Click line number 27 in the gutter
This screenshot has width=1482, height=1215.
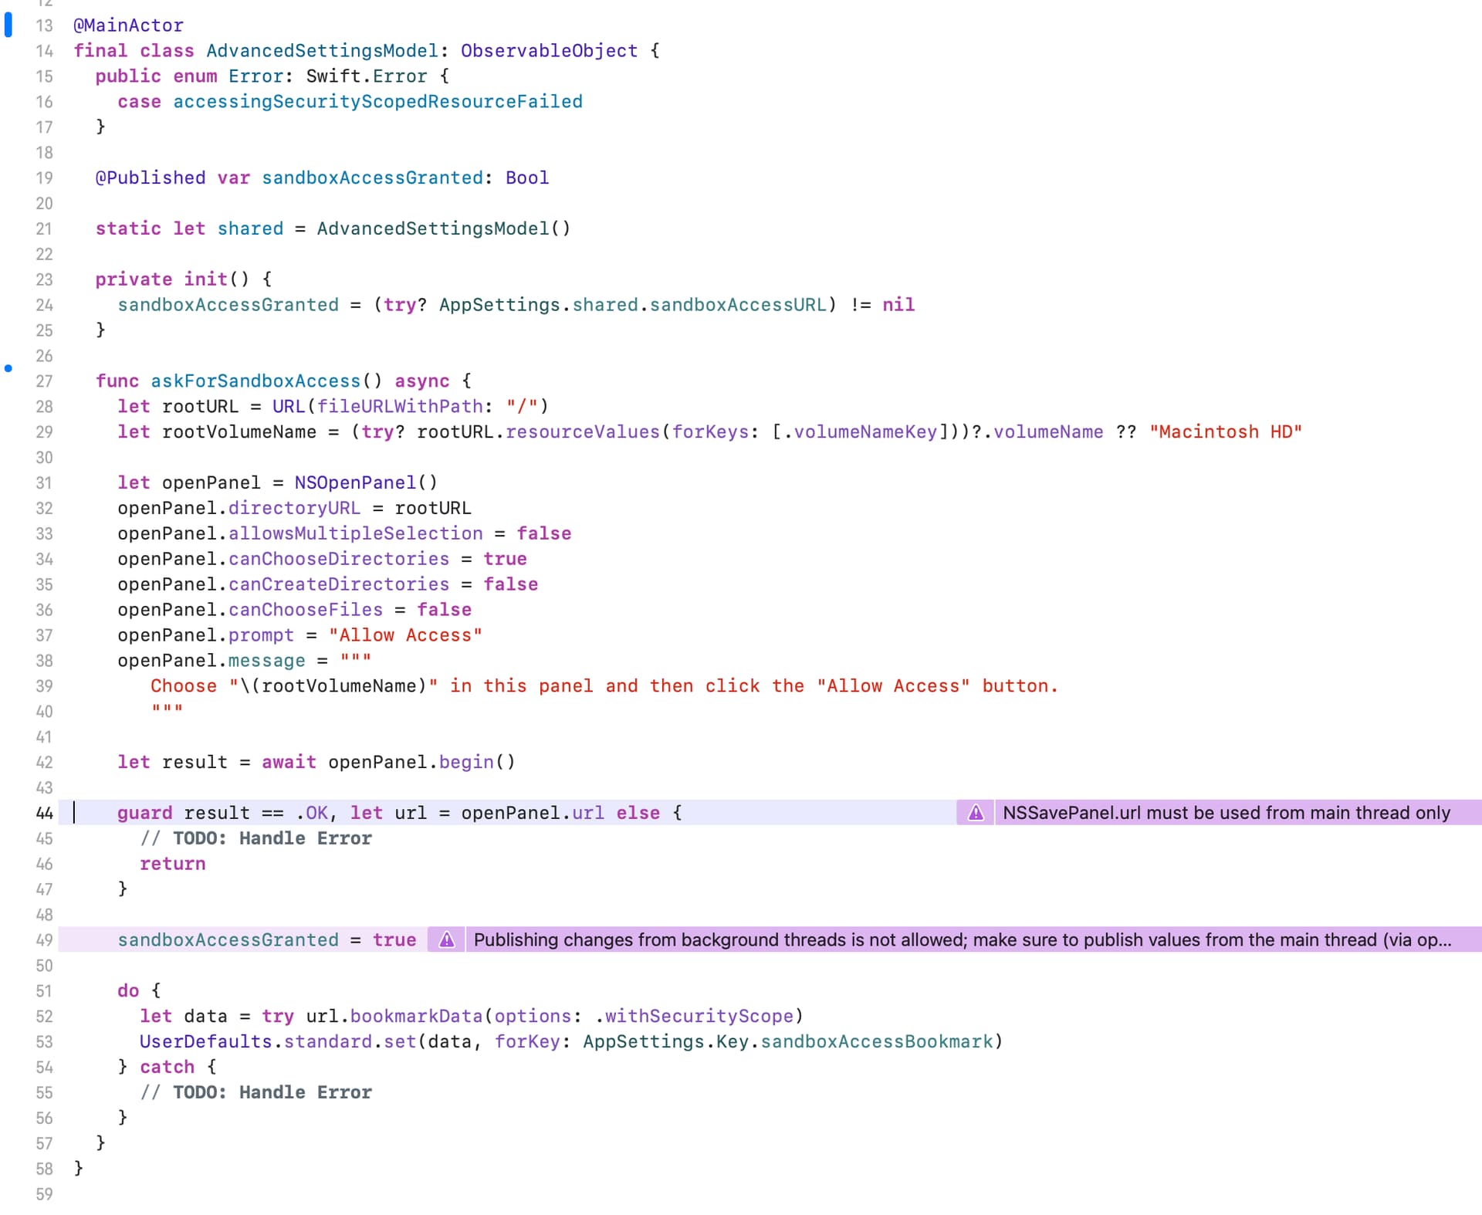(x=44, y=381)
